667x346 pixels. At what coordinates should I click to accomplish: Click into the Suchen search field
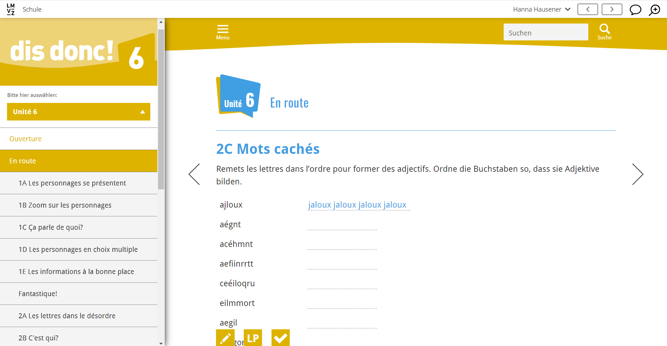click(x=546, y=32)
